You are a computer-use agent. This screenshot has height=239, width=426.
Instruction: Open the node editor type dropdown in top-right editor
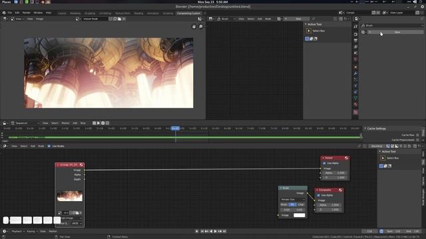click(211, 19)
